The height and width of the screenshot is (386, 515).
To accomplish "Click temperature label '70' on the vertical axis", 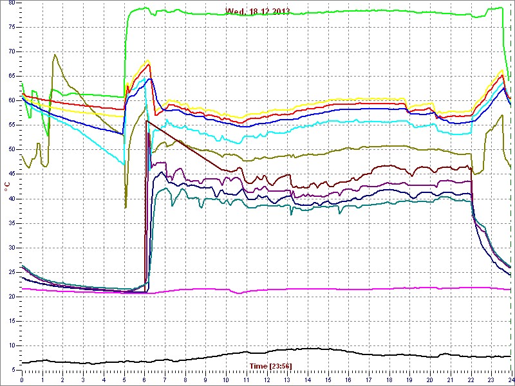I will click(12, 51).
